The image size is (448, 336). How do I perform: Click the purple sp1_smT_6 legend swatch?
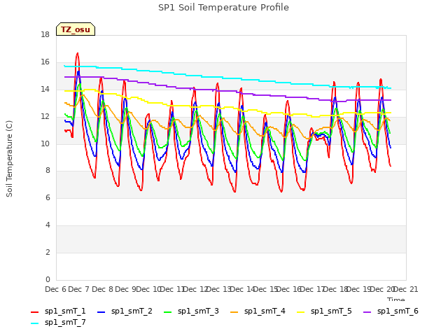tap(367, 312)
